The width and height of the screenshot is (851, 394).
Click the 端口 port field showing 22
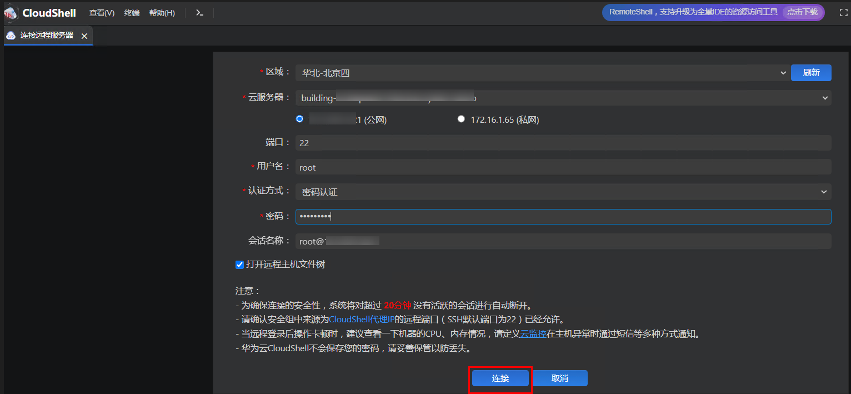[x=563, y=143]
